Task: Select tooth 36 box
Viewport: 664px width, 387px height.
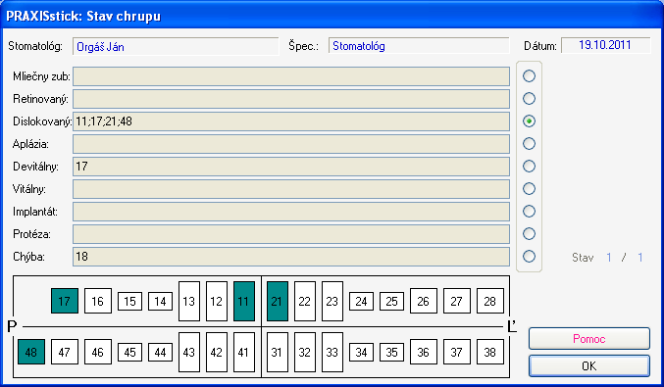Action: 424,352
